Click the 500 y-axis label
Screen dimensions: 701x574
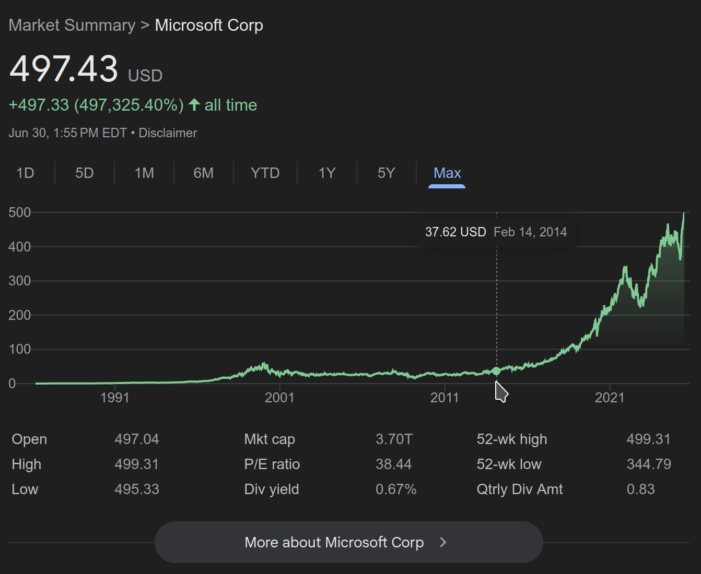pos(20,212)
